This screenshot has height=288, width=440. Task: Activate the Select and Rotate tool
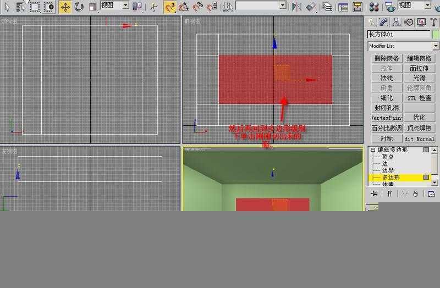pyautogui.click(x=79, y=7)
